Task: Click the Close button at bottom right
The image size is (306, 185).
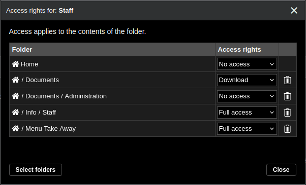Action: (281, 170)
